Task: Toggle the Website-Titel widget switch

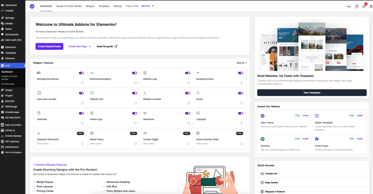Action: point(134,93)
